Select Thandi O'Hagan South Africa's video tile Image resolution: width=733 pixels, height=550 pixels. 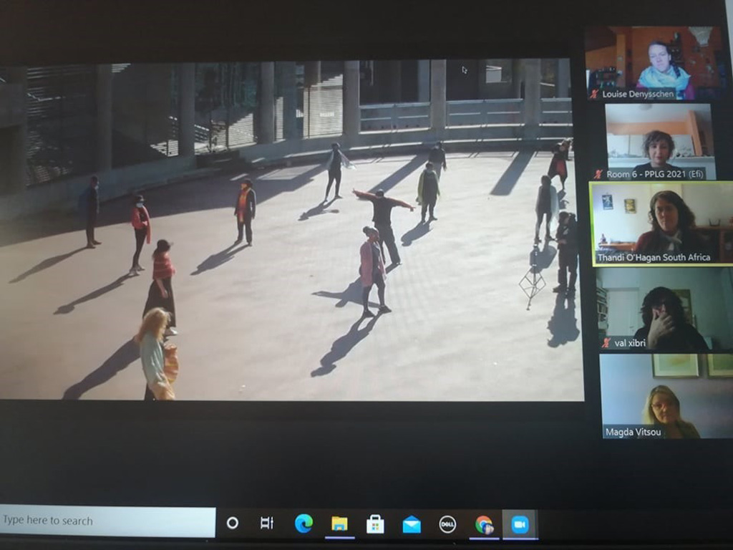(661, 224)
